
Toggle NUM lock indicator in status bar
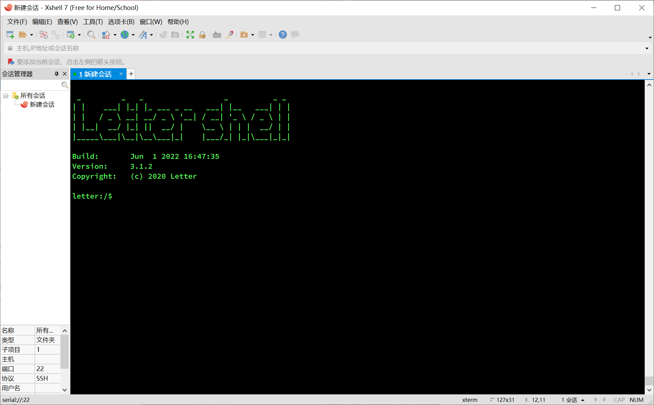coord(636,400)
